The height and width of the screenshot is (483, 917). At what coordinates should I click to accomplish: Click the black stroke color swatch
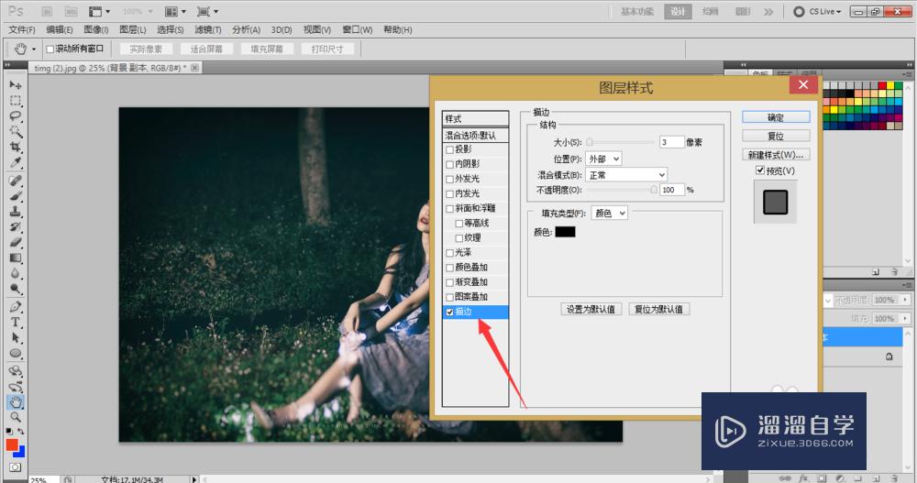pos(565,232)
